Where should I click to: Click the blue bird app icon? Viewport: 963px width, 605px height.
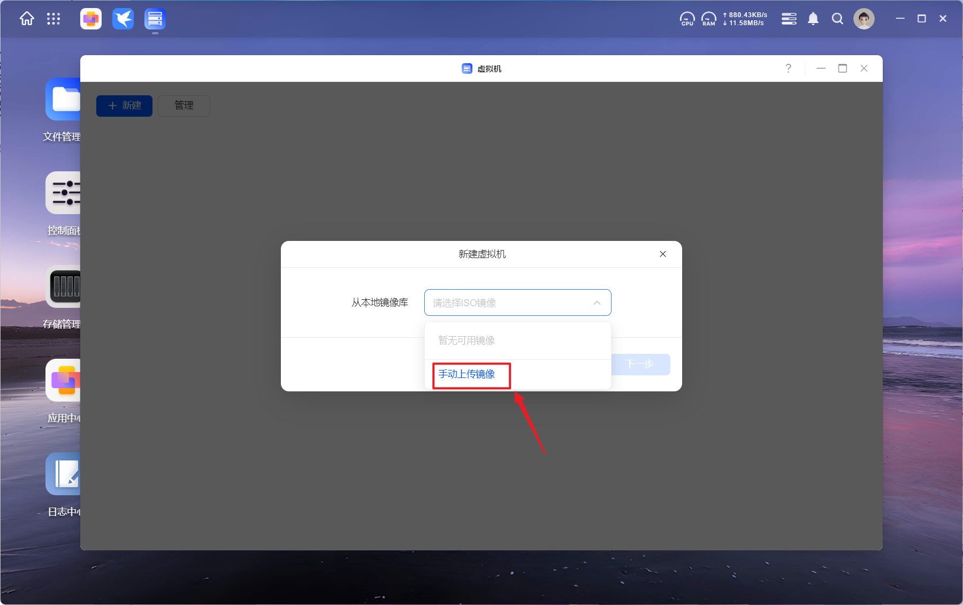point(123,19)
